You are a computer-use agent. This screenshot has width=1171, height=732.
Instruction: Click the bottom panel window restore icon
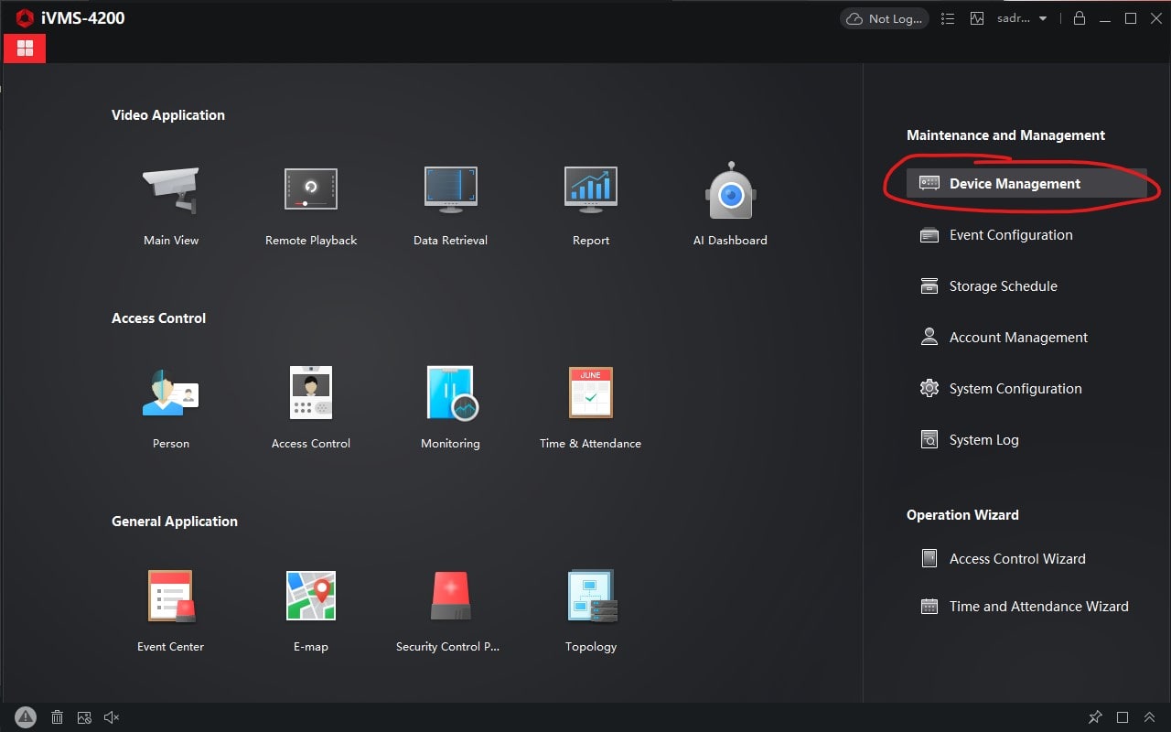(1123, 717)
